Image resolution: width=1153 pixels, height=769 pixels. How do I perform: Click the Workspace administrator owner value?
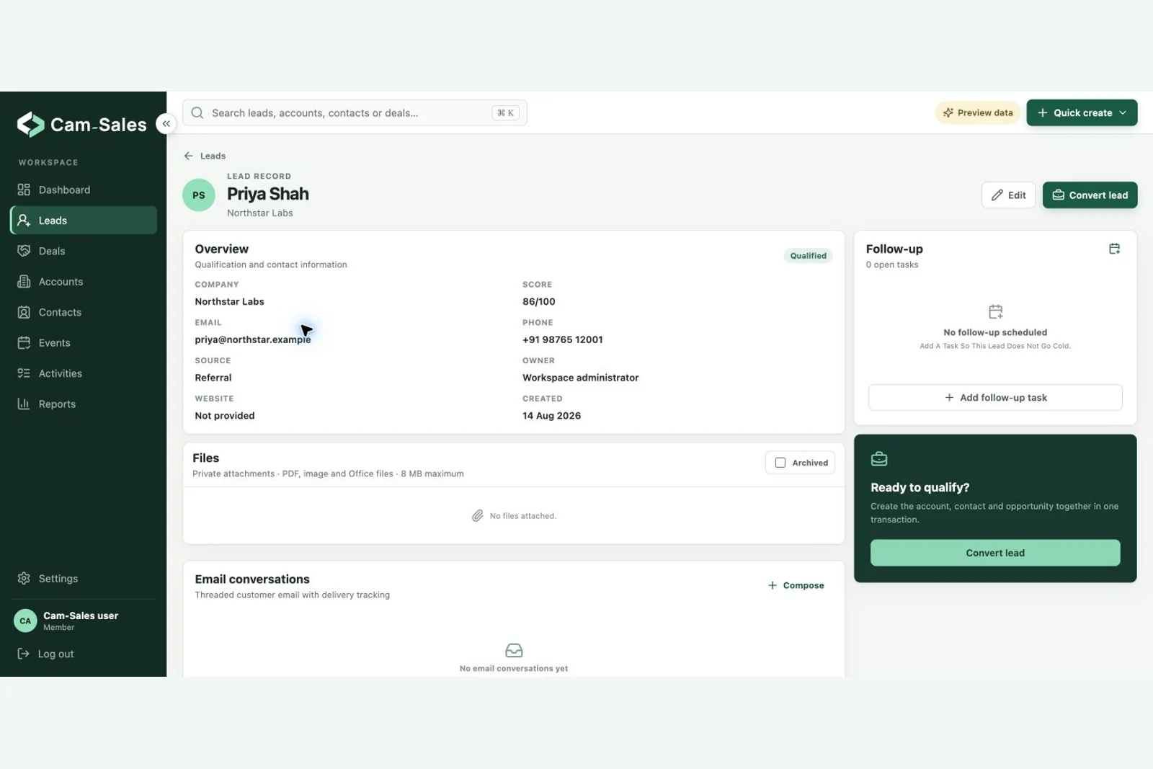point(581,378)
